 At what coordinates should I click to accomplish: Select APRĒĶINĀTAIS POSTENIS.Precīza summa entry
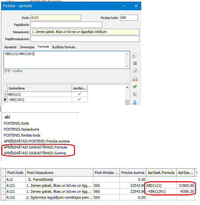37,141
